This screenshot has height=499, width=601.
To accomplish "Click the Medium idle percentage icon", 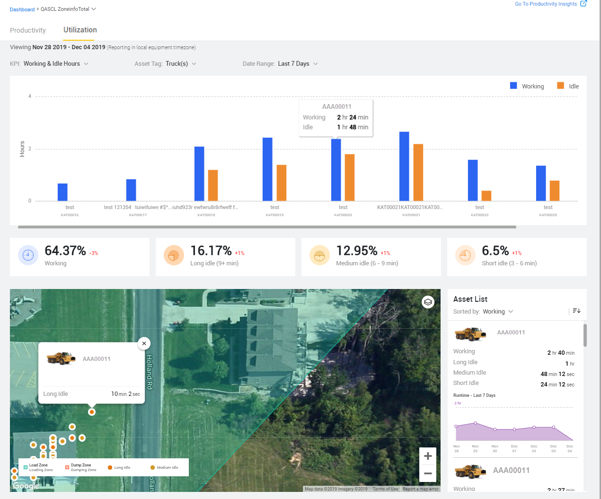I will tap(319, 255).
